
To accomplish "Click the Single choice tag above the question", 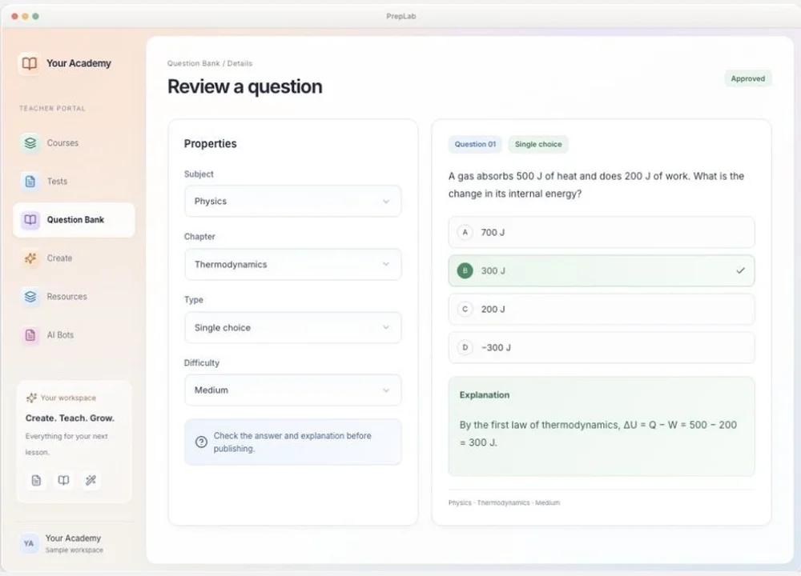I will coord(538,144).
